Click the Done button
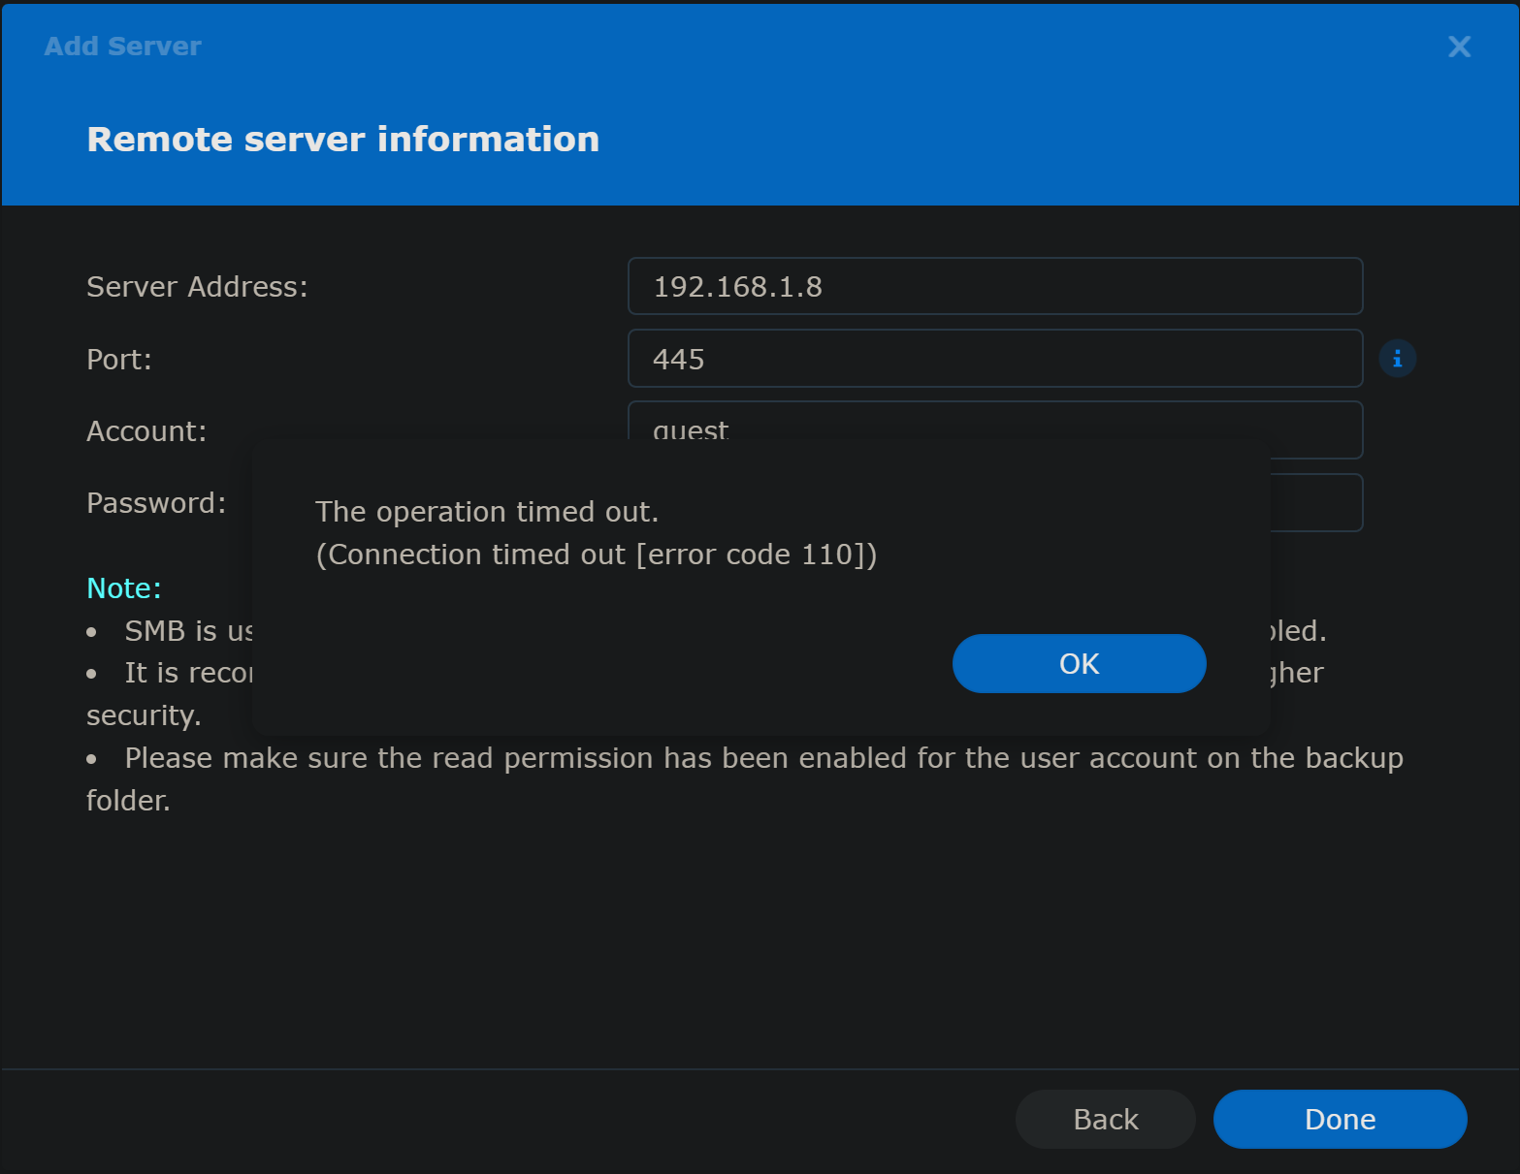Viewport: 1520px width, 1174px height. 1340,1120
